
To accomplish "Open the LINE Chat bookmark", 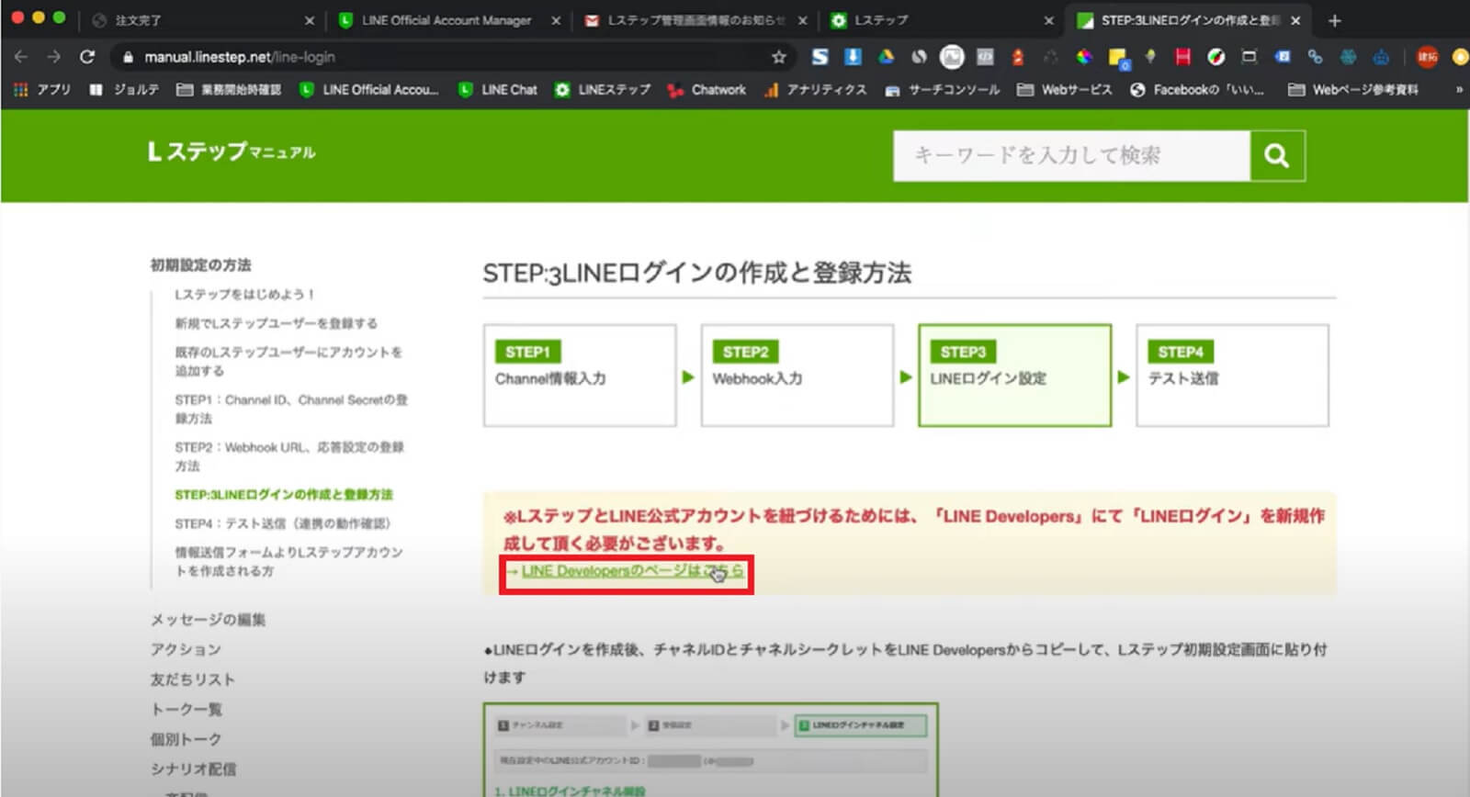I will [498, 89].
